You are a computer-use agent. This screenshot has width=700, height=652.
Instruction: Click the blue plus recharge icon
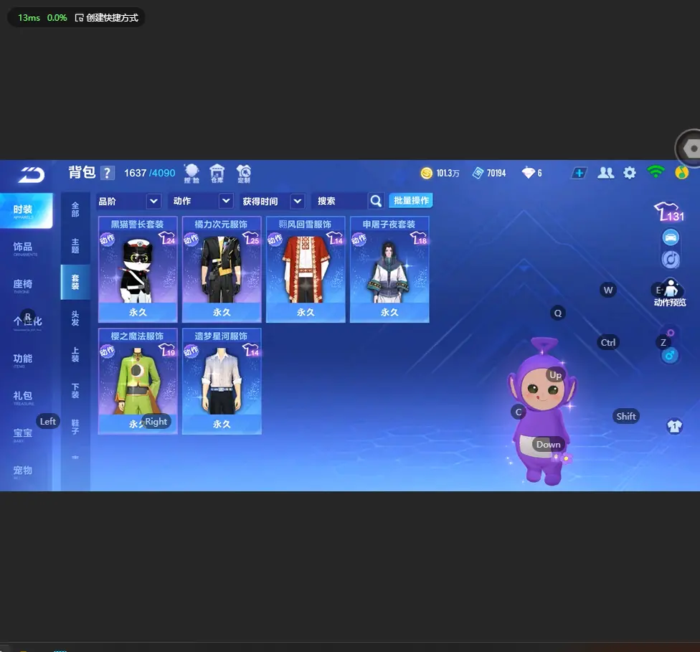(579, 173)
